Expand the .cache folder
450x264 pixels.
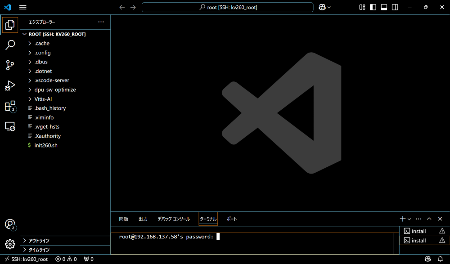pos(65,43)
